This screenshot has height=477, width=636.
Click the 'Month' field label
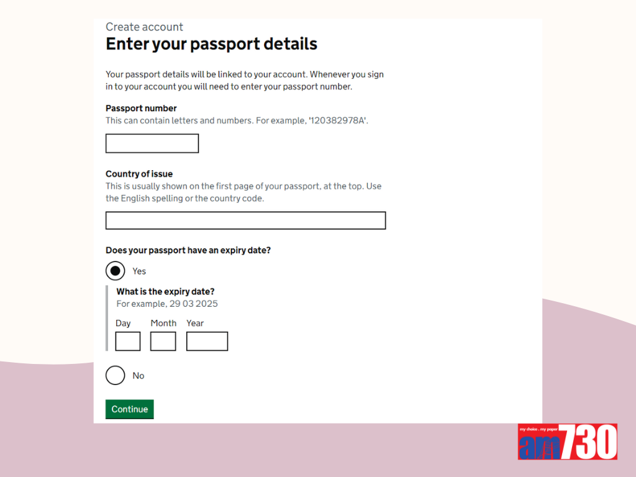[163, 323]
